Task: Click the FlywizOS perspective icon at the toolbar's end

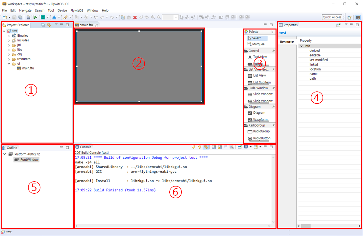Action: [358, 17]
